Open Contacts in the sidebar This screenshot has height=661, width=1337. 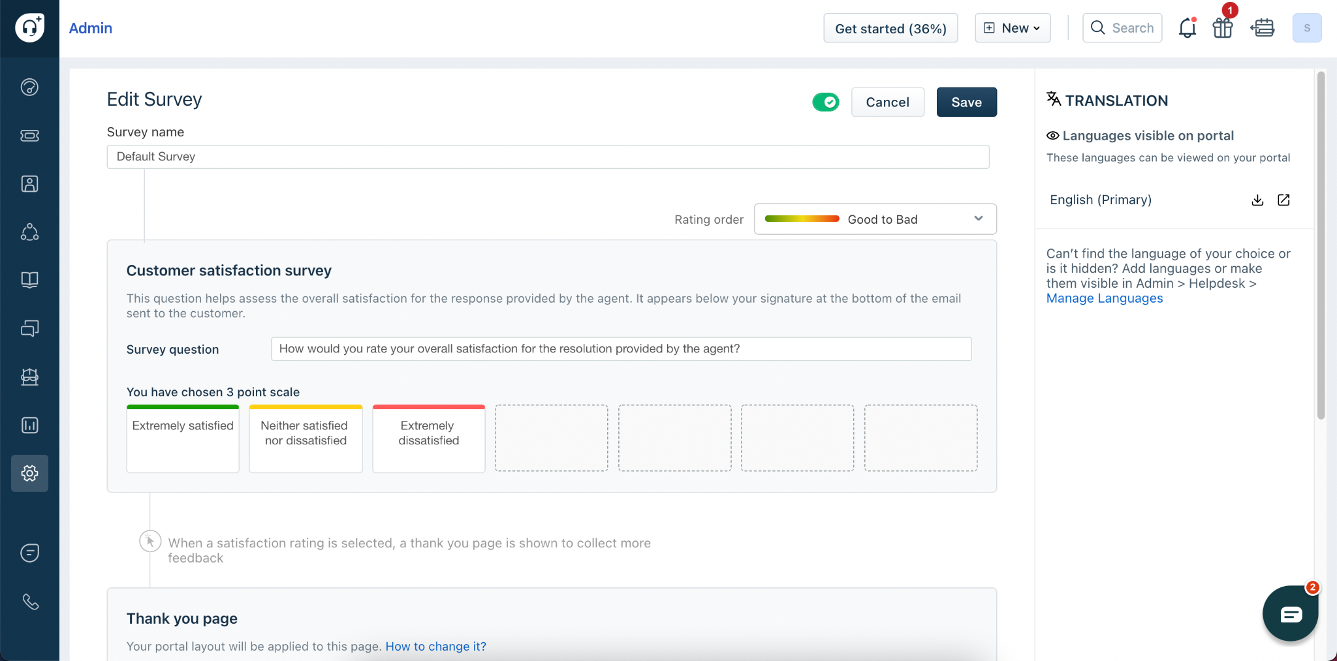click(x=29, y=184)
